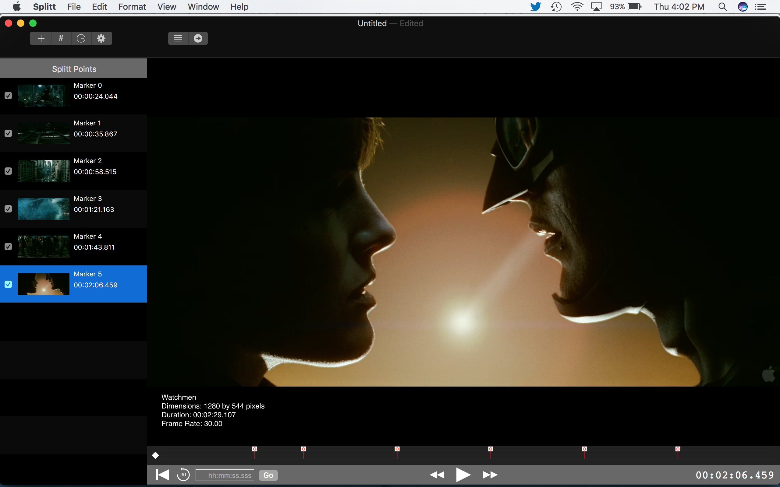Open settings with the gear toolbar button

point(101,38)
